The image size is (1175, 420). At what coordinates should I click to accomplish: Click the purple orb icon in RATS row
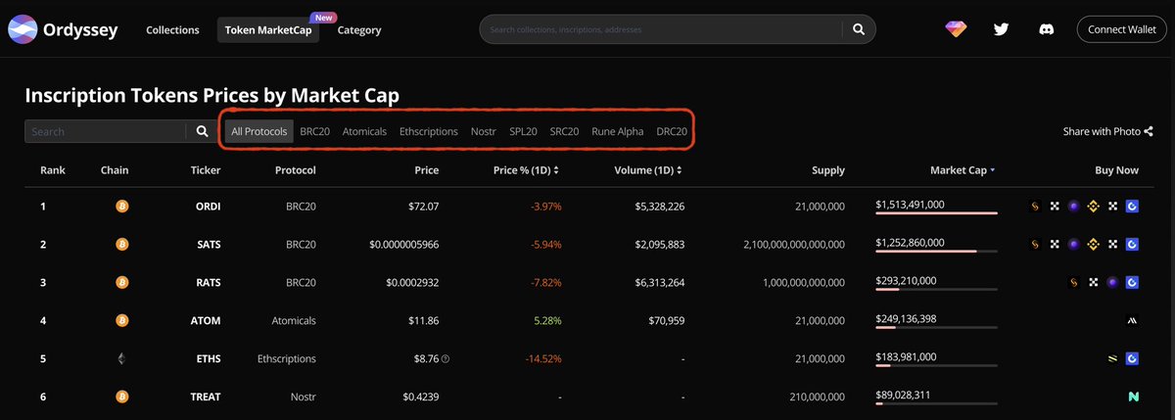pos(1112,282)
